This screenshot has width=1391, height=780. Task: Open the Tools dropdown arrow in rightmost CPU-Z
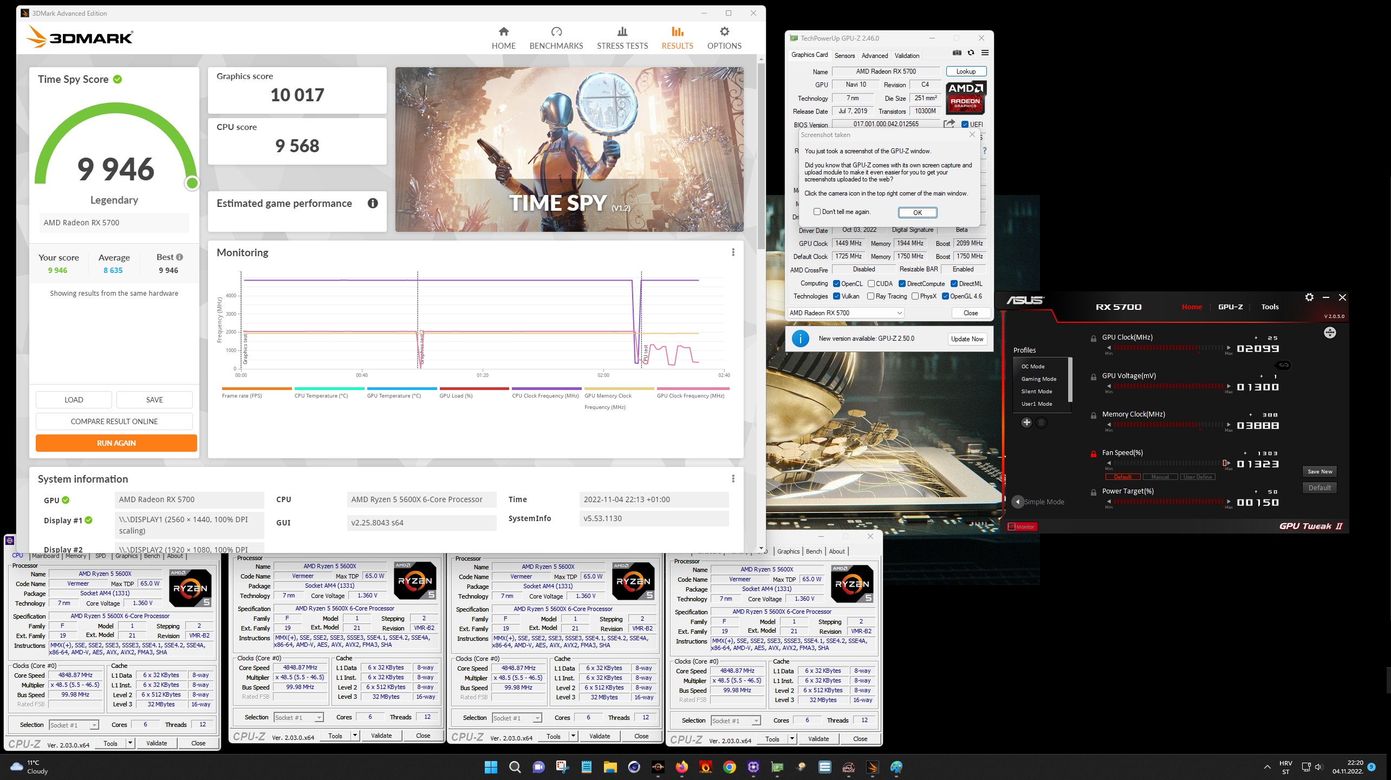click(x=792, y=739)
